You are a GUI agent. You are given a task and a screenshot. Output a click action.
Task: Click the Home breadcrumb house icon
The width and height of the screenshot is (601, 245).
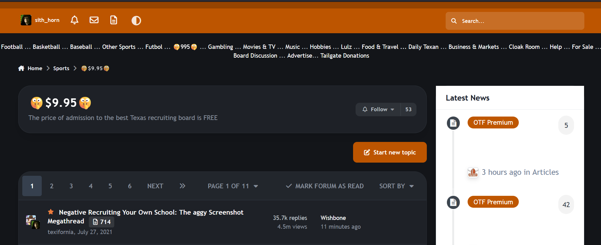click(21, 68)
